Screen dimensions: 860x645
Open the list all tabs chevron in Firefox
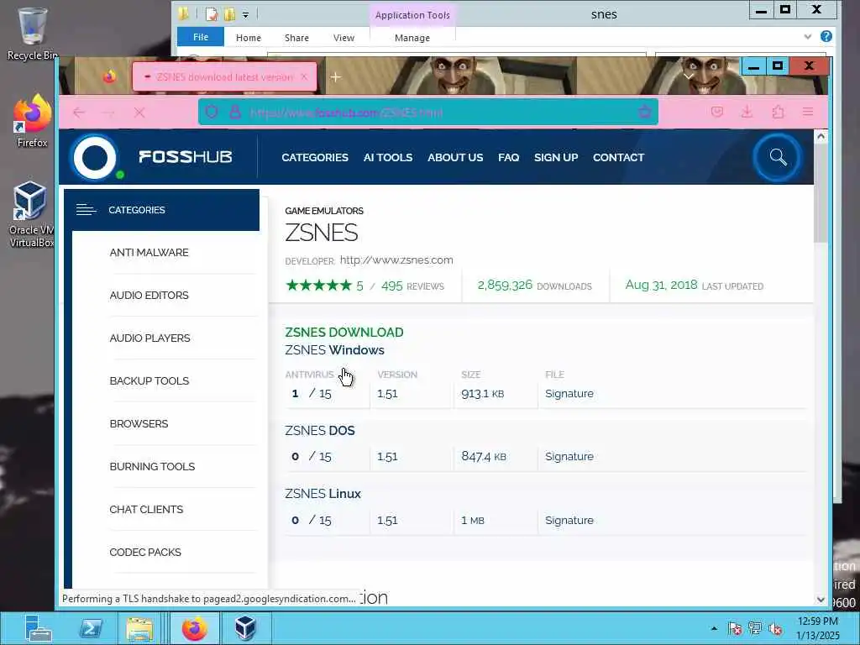click(689, 76)
